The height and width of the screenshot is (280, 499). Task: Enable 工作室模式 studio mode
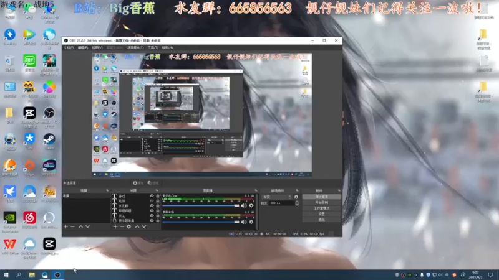(x=321, y=208)
